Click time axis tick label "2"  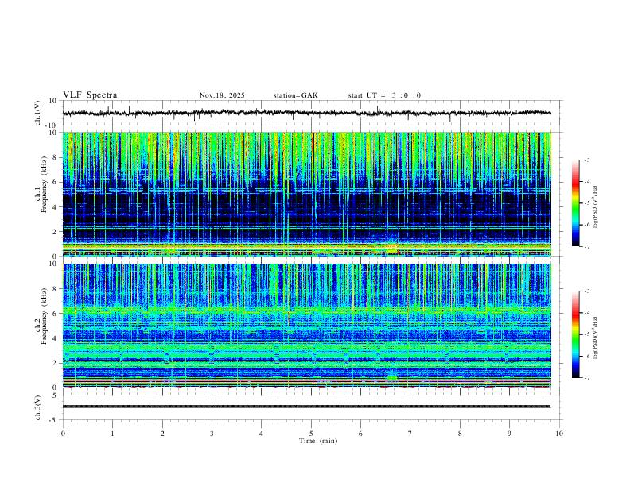(x=162, y=434)
